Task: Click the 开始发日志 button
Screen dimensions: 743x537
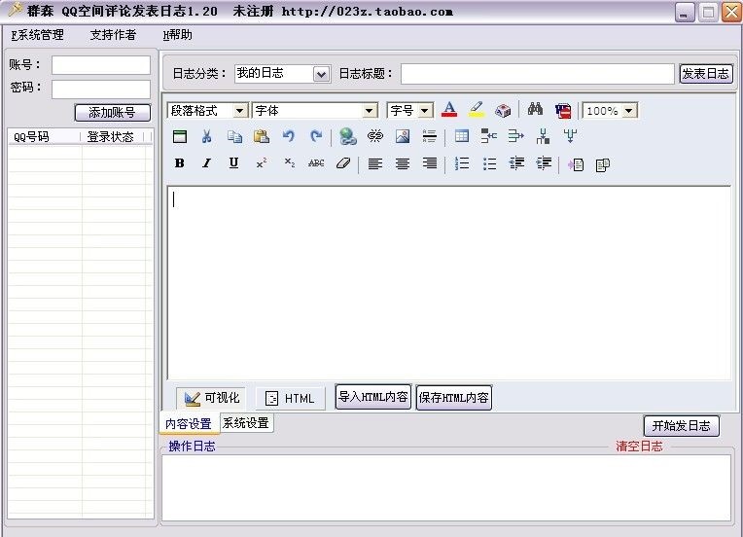Action: pyautogui.click(x=682, y=426)
